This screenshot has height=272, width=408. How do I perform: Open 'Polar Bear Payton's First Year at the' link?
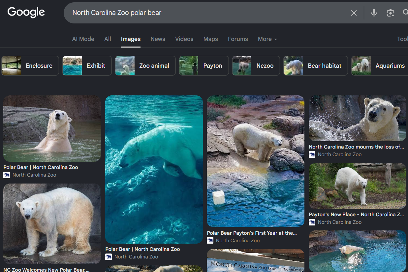coord(252,233)
